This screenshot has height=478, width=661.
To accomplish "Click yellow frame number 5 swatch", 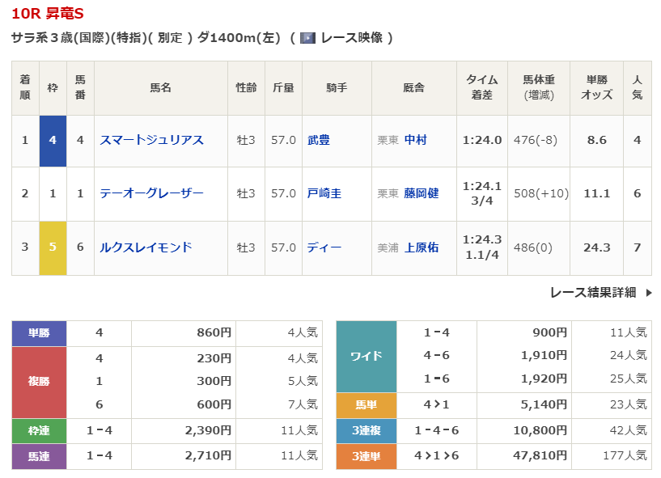I will coord(53,247).
